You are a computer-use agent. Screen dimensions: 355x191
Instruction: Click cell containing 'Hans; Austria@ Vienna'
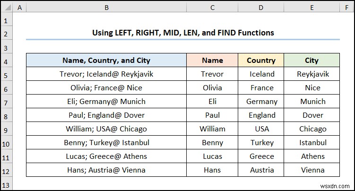click(x=106, y=170)
